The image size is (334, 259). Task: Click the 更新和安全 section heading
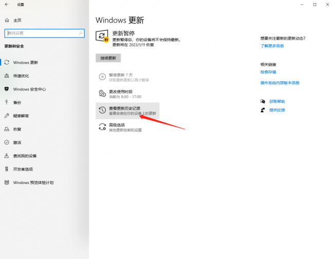tap(14, 46)
